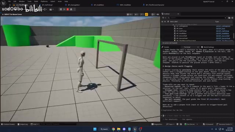Click the Outliner add folder icon
This screenshot has height=132, width=235.
click(x=229, y=18)
